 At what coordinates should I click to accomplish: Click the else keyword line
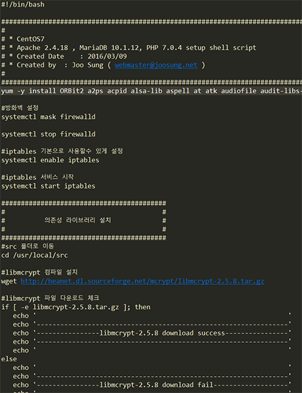point(9,359)
